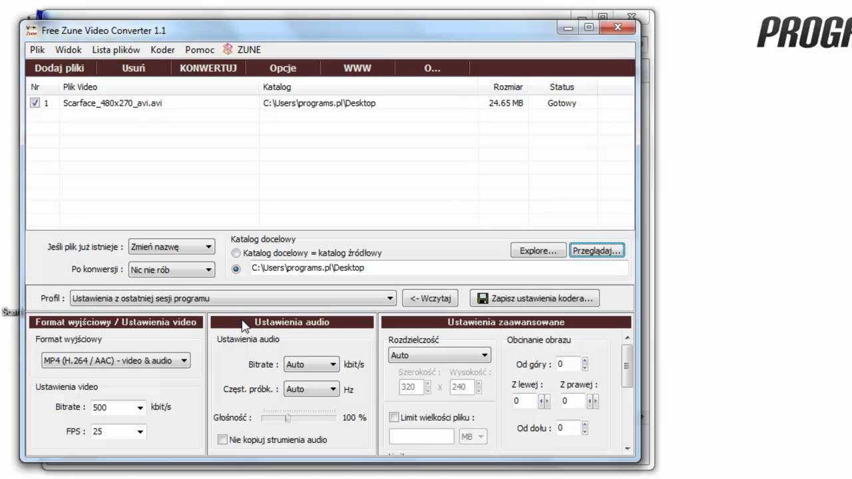Click the Plik Video column header
This screenshot has width=852, height=479.
tap(160, 87)
